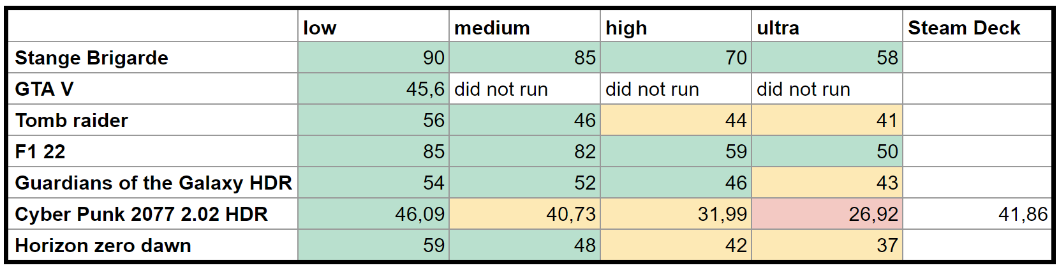Select the 'low' column header cell
This screenshot has height=270, width=1059.
[x=373, y=27]
